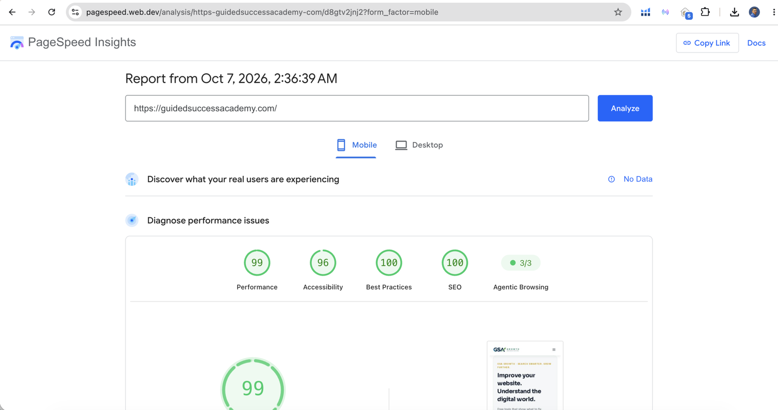Open the blue bar-chart extension icon
The height and width of the screenshot is (410, 778).
(x=645, y=13)
